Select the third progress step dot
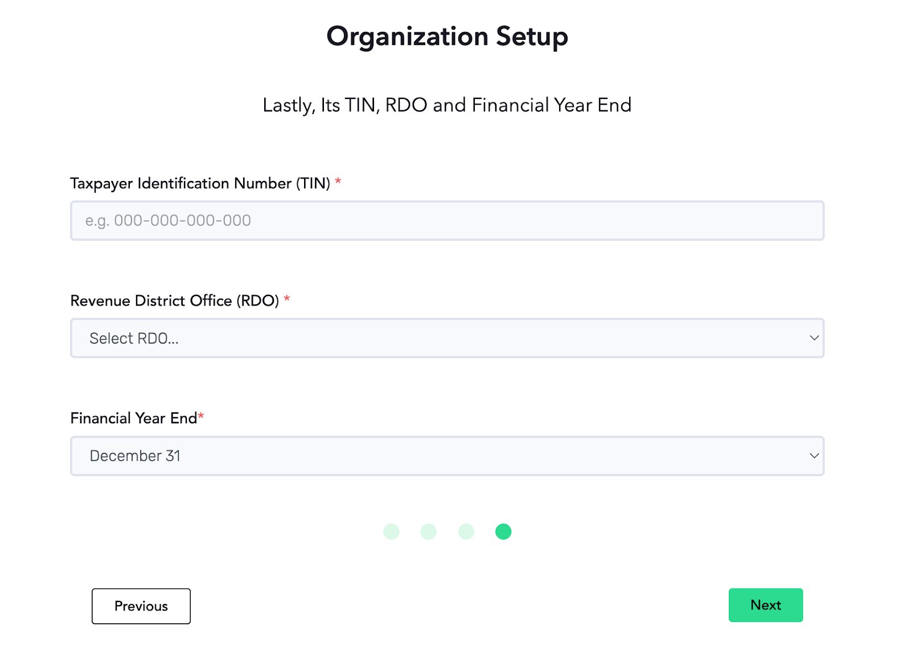The image size is (911, 655). tap(466, 532)
